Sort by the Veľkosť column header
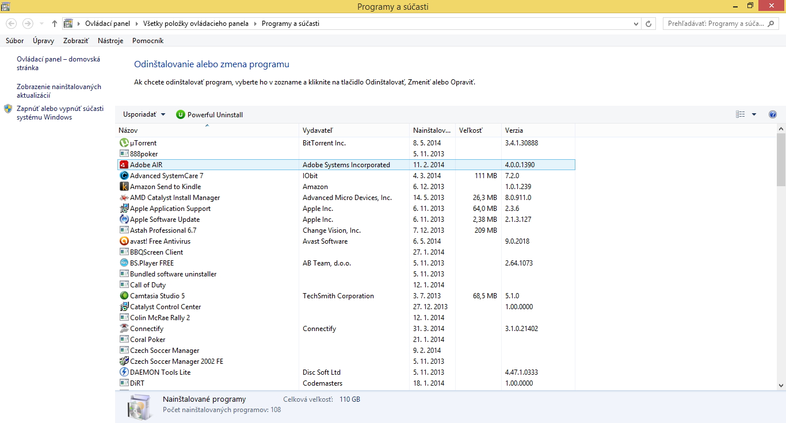 point(478,130)
